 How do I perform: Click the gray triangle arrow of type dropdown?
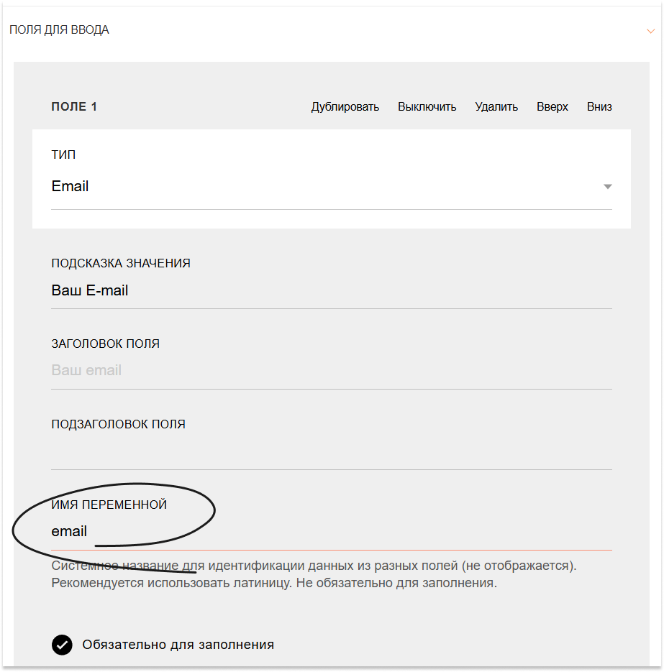607,186
